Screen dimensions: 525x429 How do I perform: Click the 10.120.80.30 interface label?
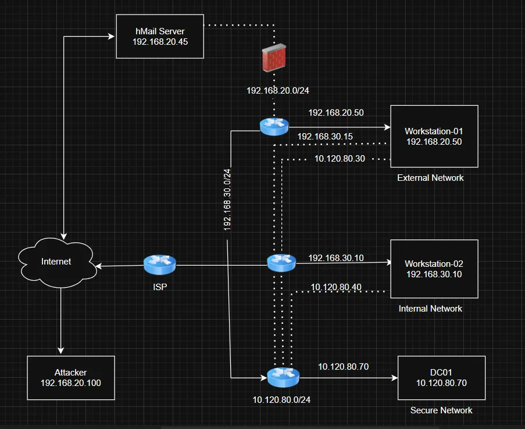coord(340,158)
